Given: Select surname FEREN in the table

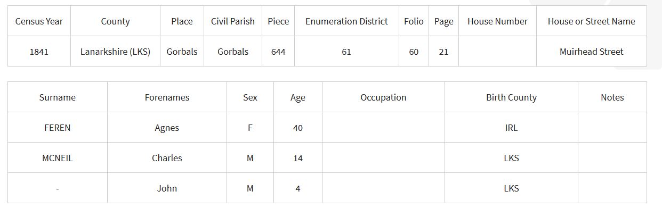Looking at the screenshot, I should (58, 128).
